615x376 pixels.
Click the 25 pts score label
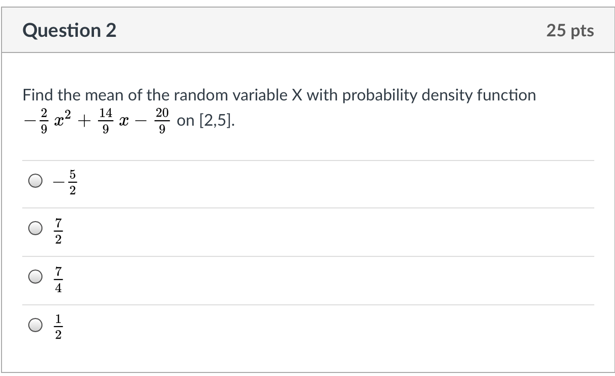tap(570, 31)
